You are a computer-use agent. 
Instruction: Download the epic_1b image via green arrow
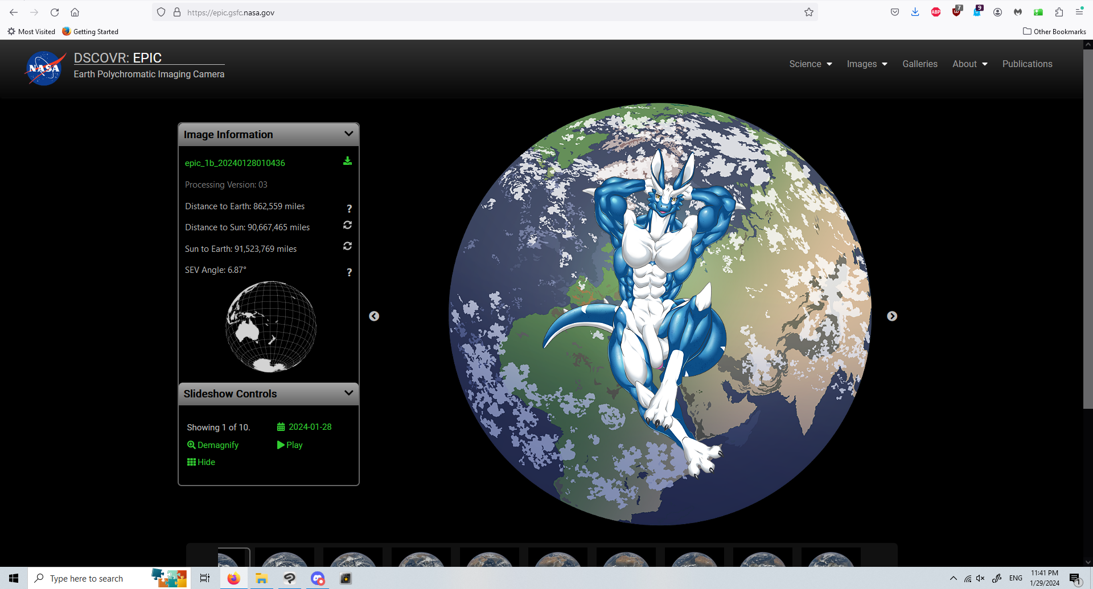(347, 161)
